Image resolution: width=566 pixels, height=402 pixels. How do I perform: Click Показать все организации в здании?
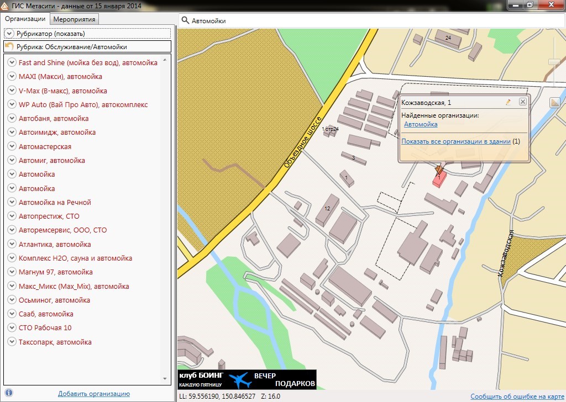tap(456, 141)
